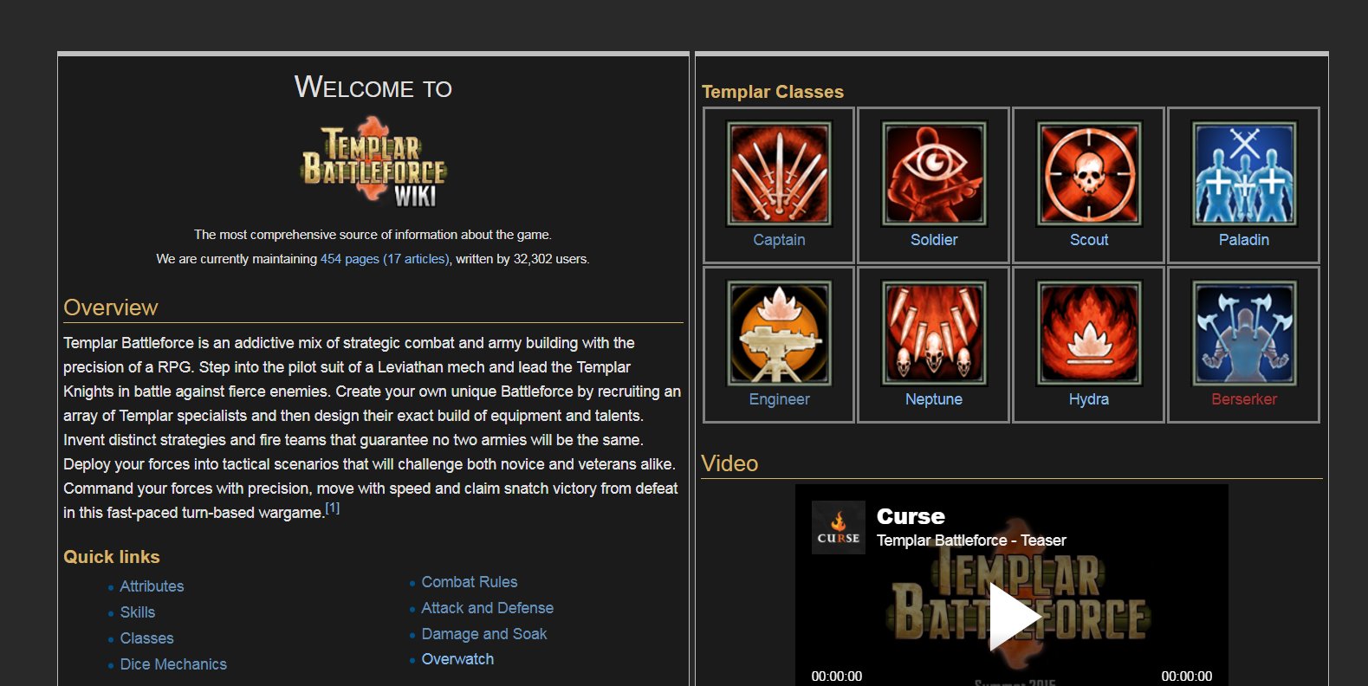Click the Templar Classes heading
Viewport: 1368px width, 686px height.
click(x=773, y=92)
